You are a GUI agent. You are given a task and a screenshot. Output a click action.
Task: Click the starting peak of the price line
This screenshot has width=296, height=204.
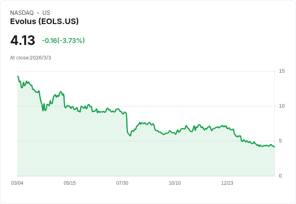tap(18, 76)
